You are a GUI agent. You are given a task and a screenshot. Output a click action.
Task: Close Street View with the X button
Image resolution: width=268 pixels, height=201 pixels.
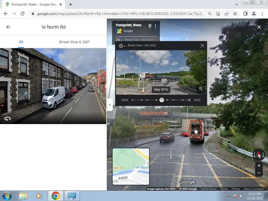coord(259,27)
